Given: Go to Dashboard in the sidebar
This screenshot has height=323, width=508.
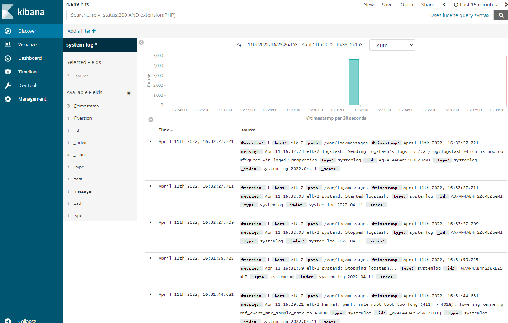Looking at the screenshot, I should [30, 58].
